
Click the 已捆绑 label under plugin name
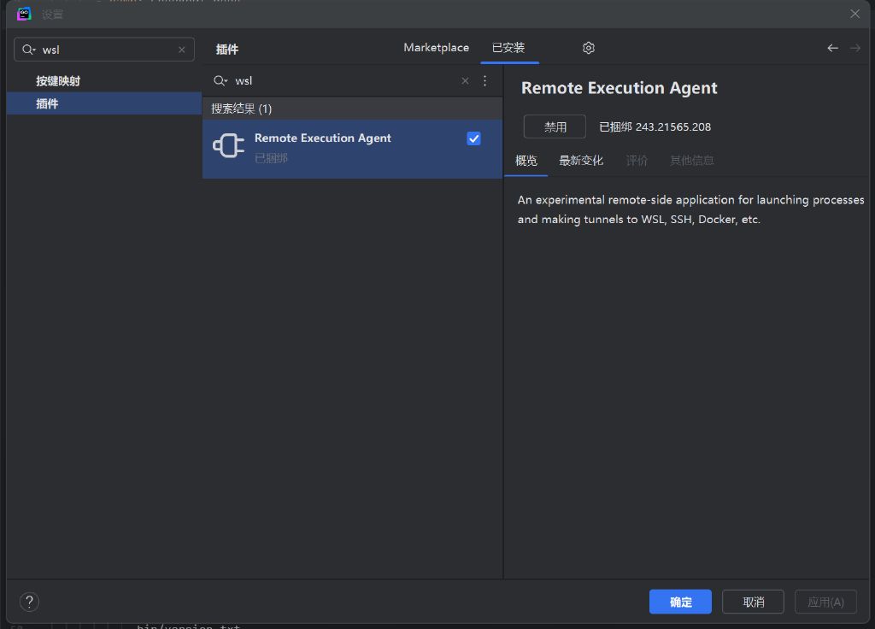click(x=271, y=158)
